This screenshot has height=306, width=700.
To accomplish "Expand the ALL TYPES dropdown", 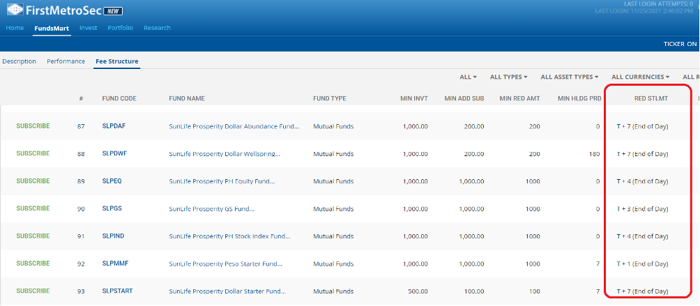I will point(509,77).
